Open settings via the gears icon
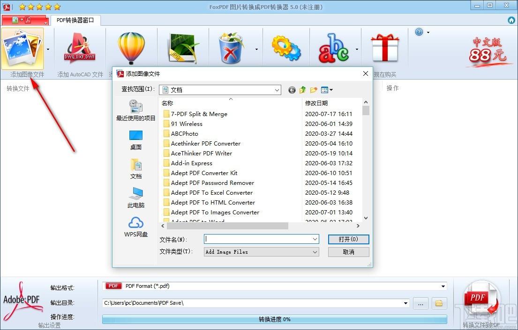The height and width of the screenshot is (330, 518). tap(286, 49)
